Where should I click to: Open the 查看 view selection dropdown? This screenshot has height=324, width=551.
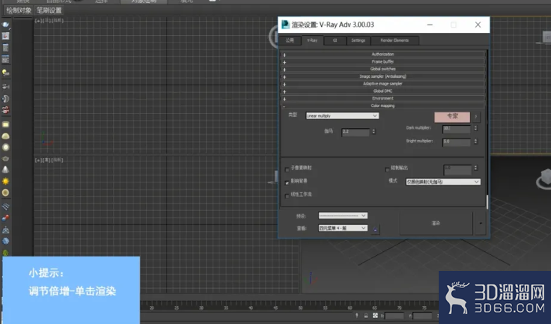[x=343, y=228]
